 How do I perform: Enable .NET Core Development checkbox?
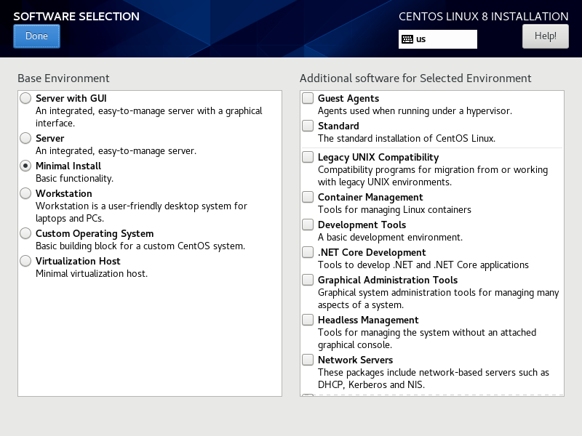[x=308, y=252]
